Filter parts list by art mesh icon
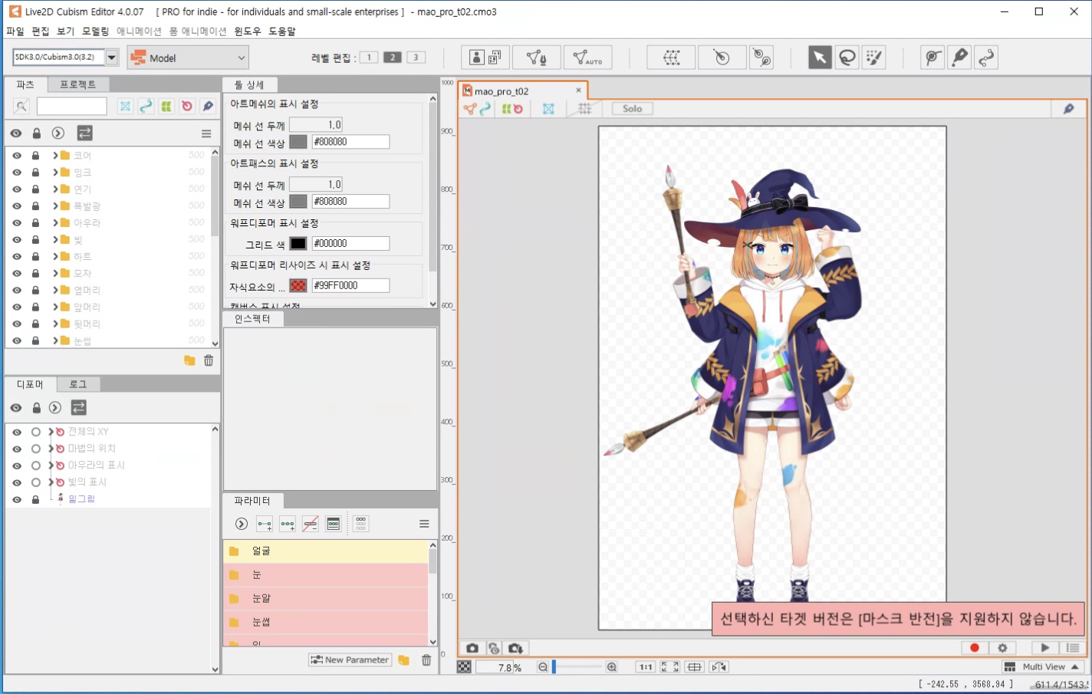This screenshot has width=1092, height=694. click(x=125, y=107)
